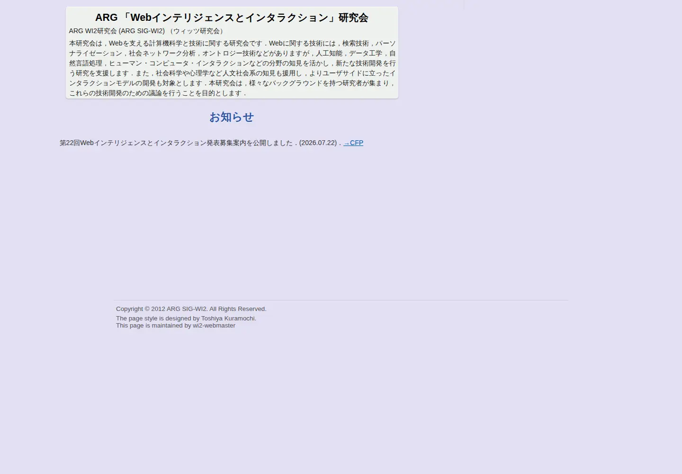682x474 pixels.
Task: Click the ARG「Webインテリジェンスとインタラクション」研究会 title
Action: [x=232, y=18]
